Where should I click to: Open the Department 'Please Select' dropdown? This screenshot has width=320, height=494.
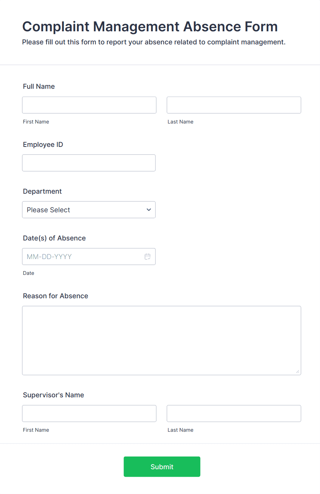pos(89,210)
